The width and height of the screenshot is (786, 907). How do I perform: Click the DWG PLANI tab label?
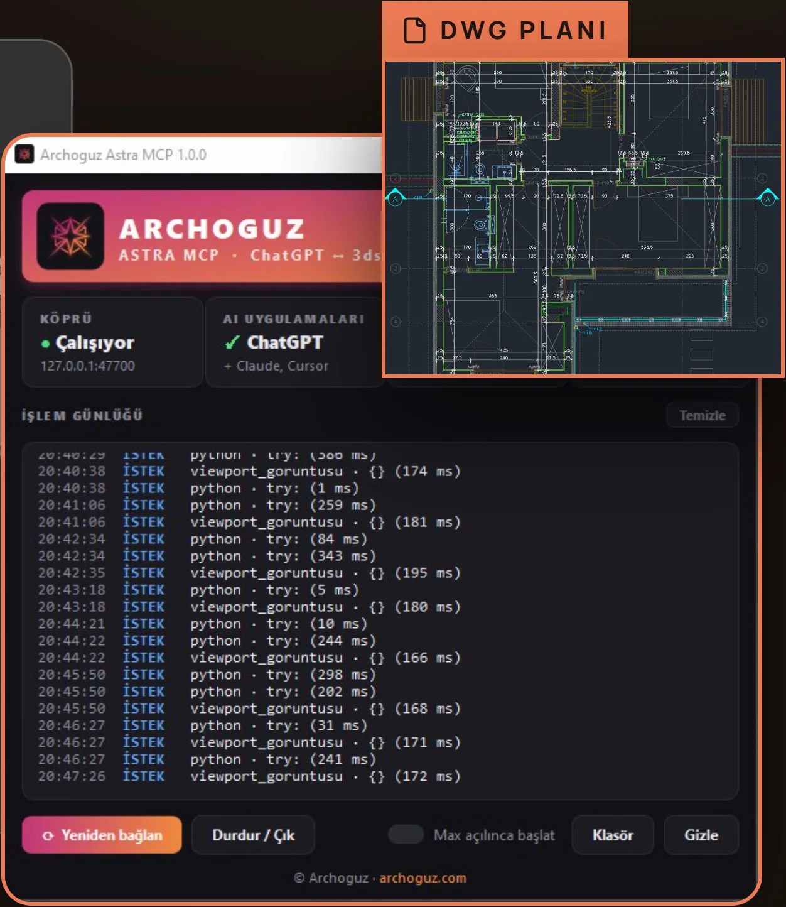(x=524, y=30)
